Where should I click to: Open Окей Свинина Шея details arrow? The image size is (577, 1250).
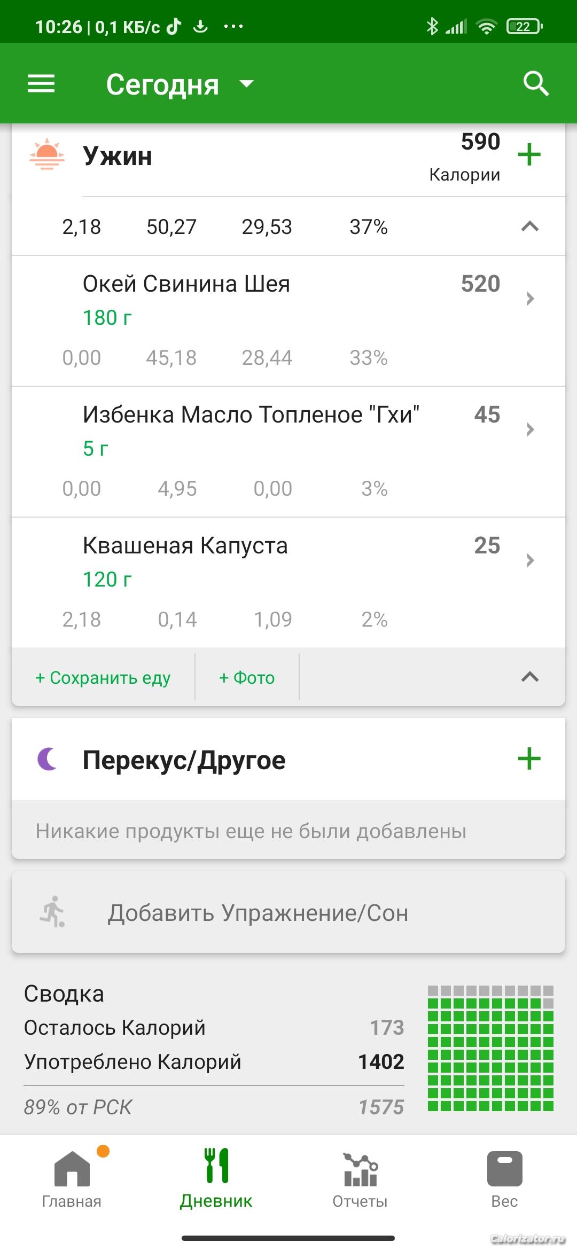pos(529,298)
